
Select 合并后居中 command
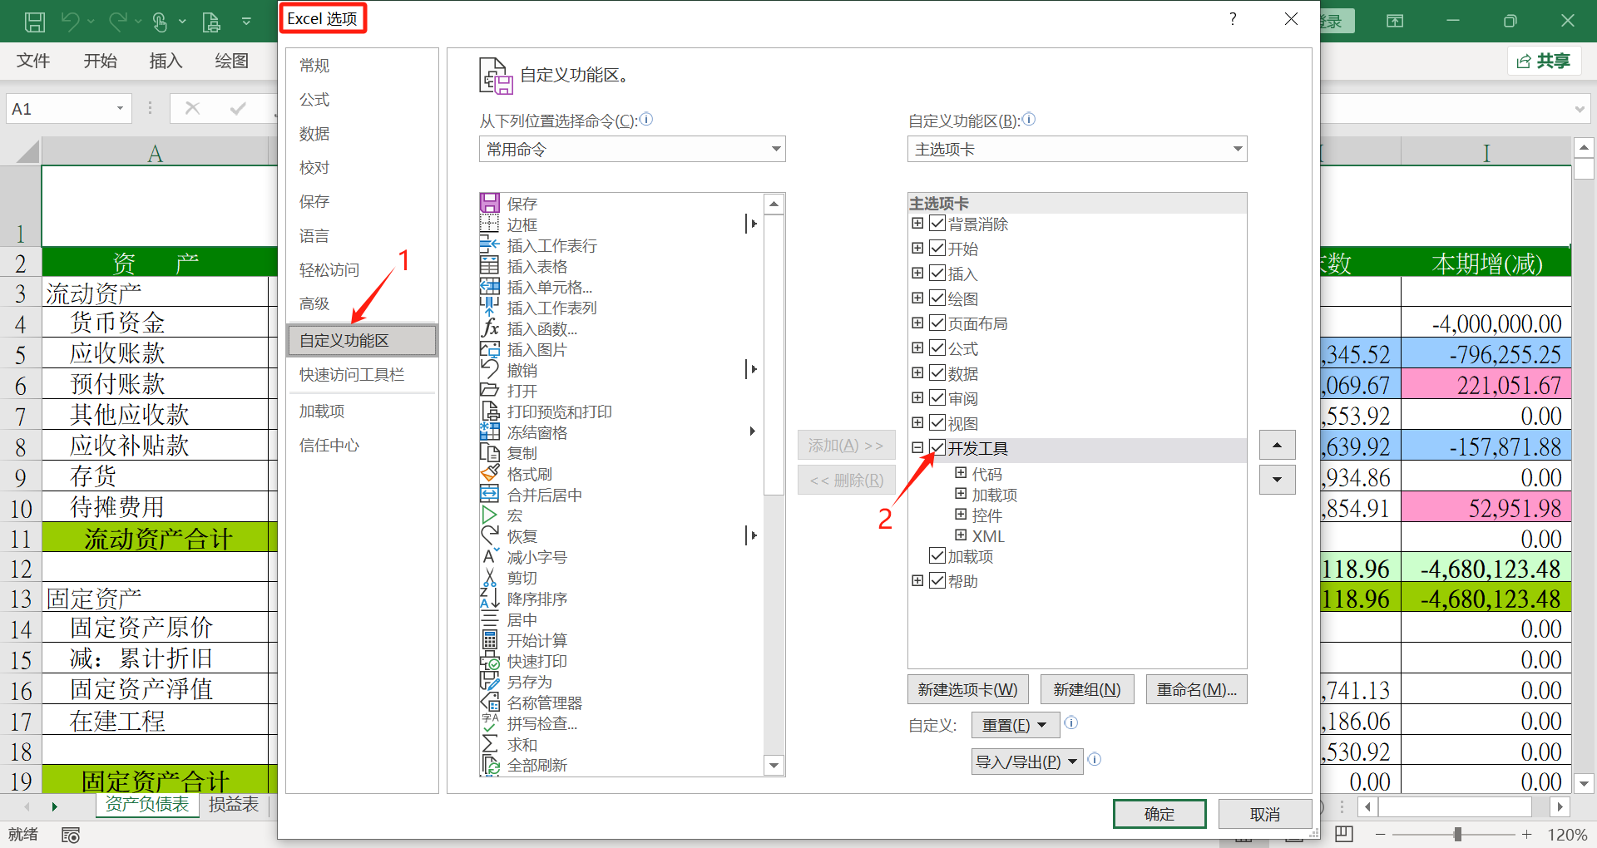point(544,495)
